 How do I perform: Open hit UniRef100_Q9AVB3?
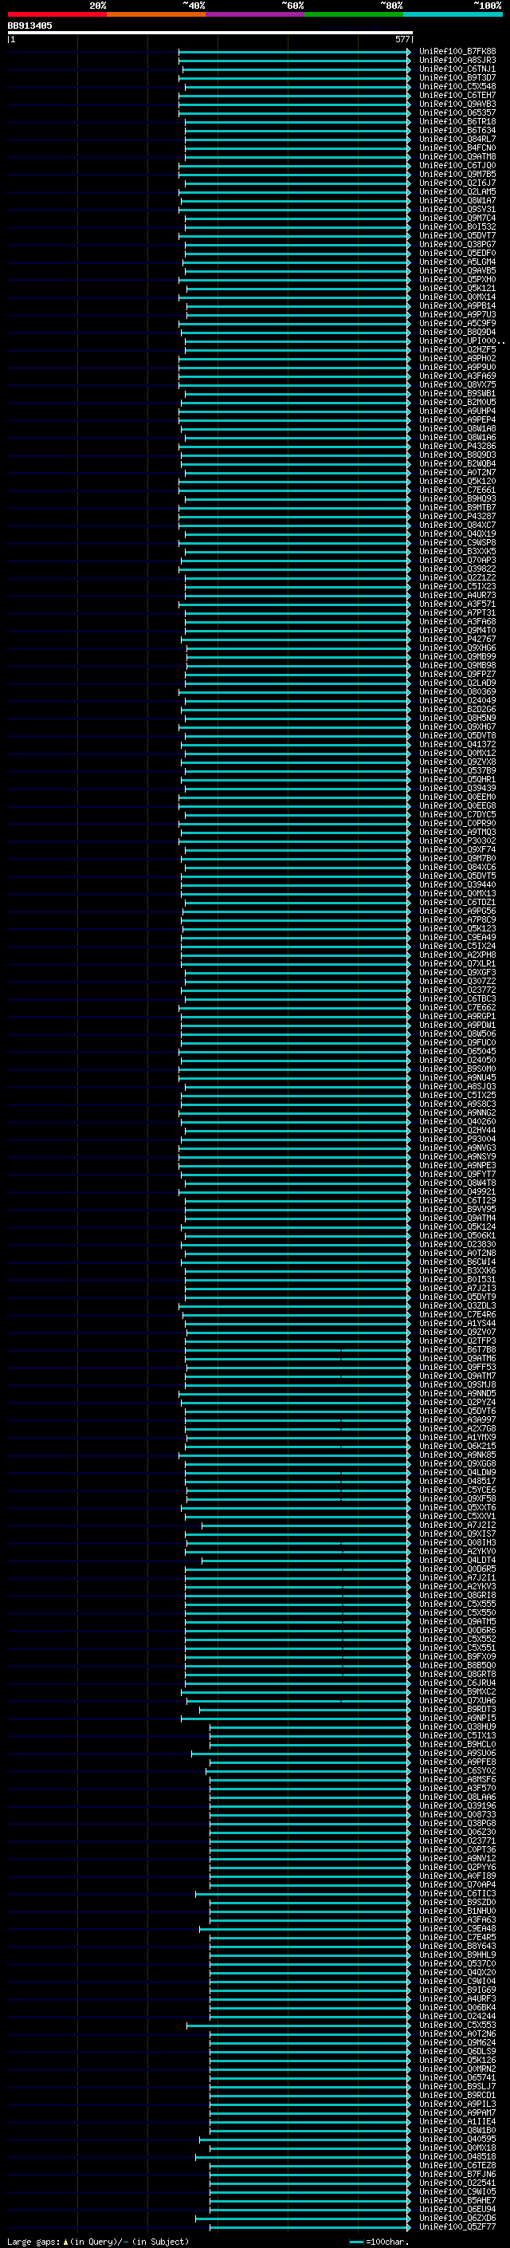click(x=457, y=104)
